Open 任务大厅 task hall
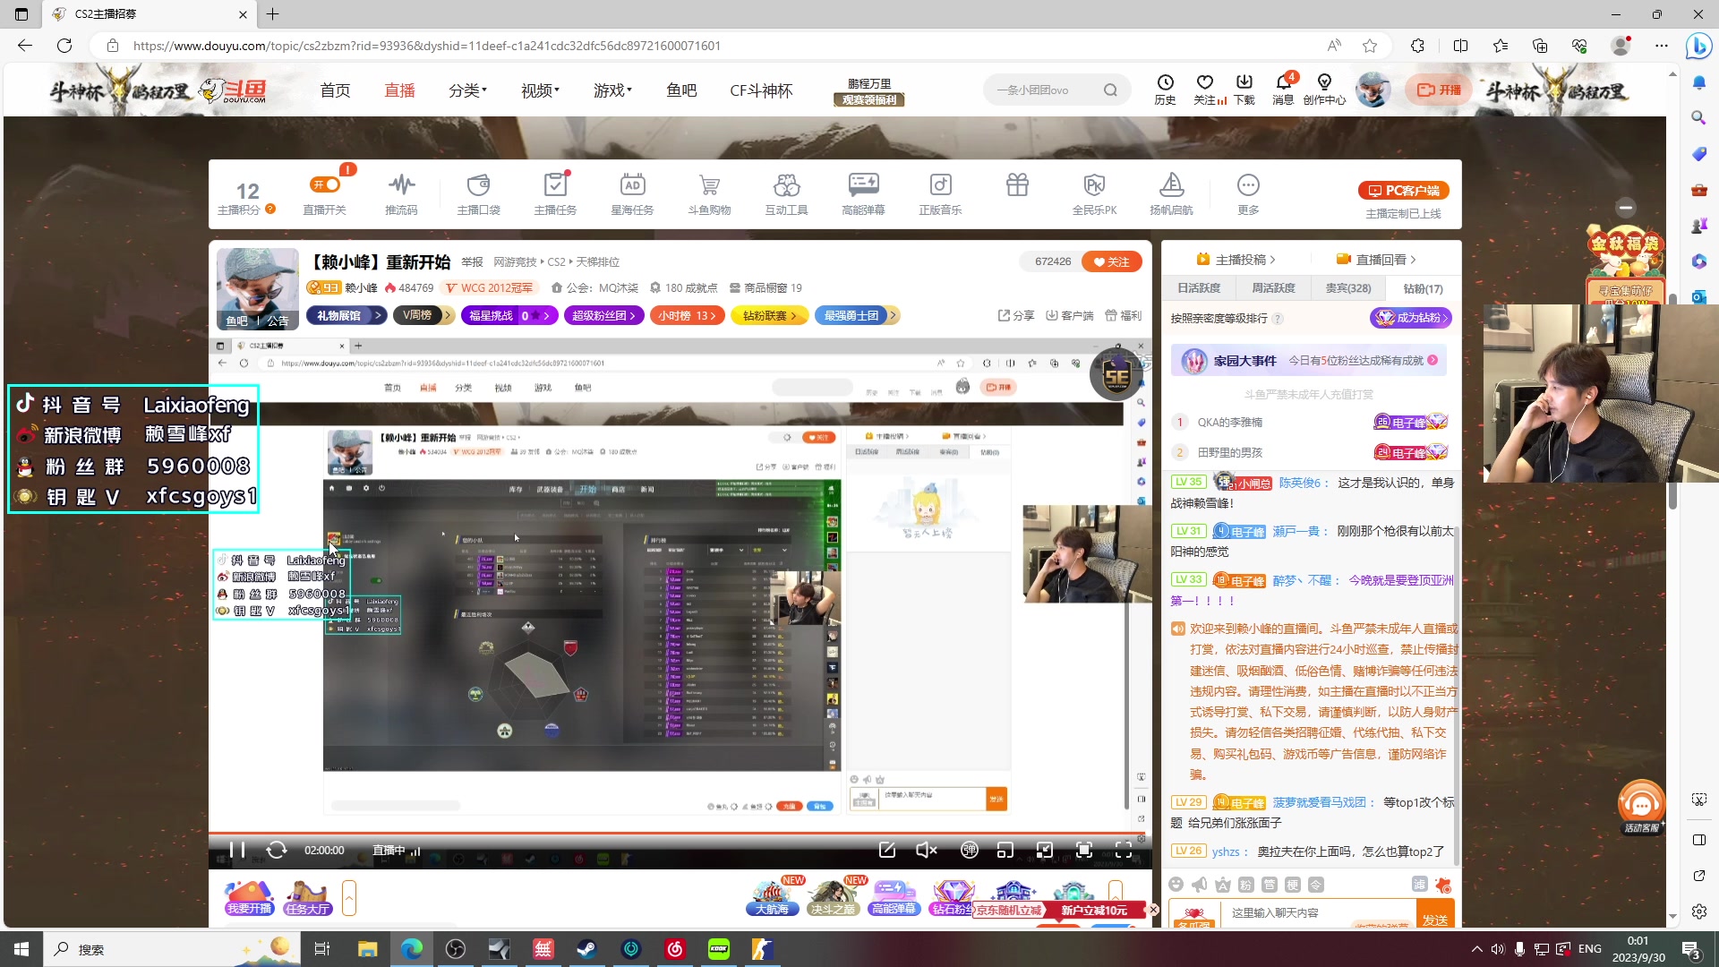Image resolution: width=1719 pixels, height=967 pixels. 307,897
